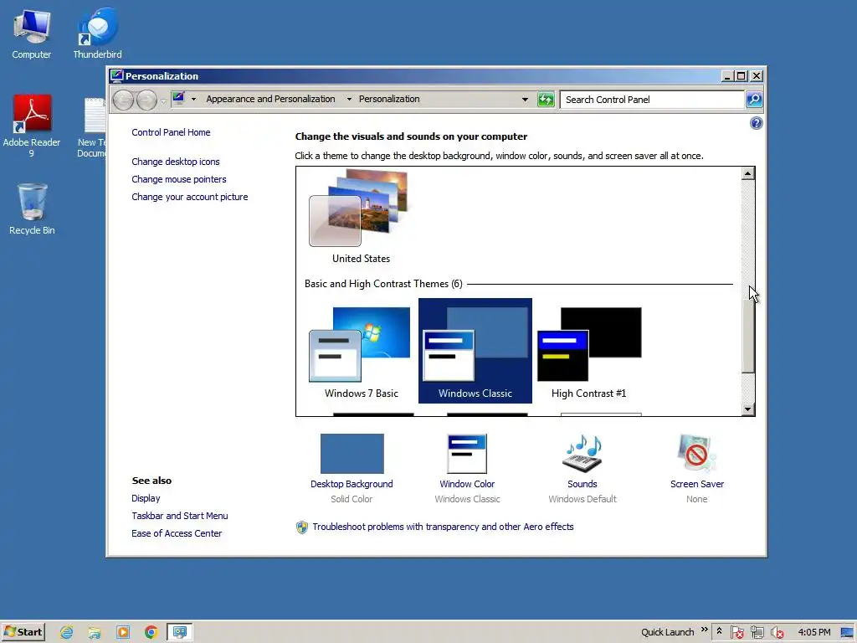857x643 pixels.
Task: Open the Screen Saver link
Action: (x=697, y=484)
